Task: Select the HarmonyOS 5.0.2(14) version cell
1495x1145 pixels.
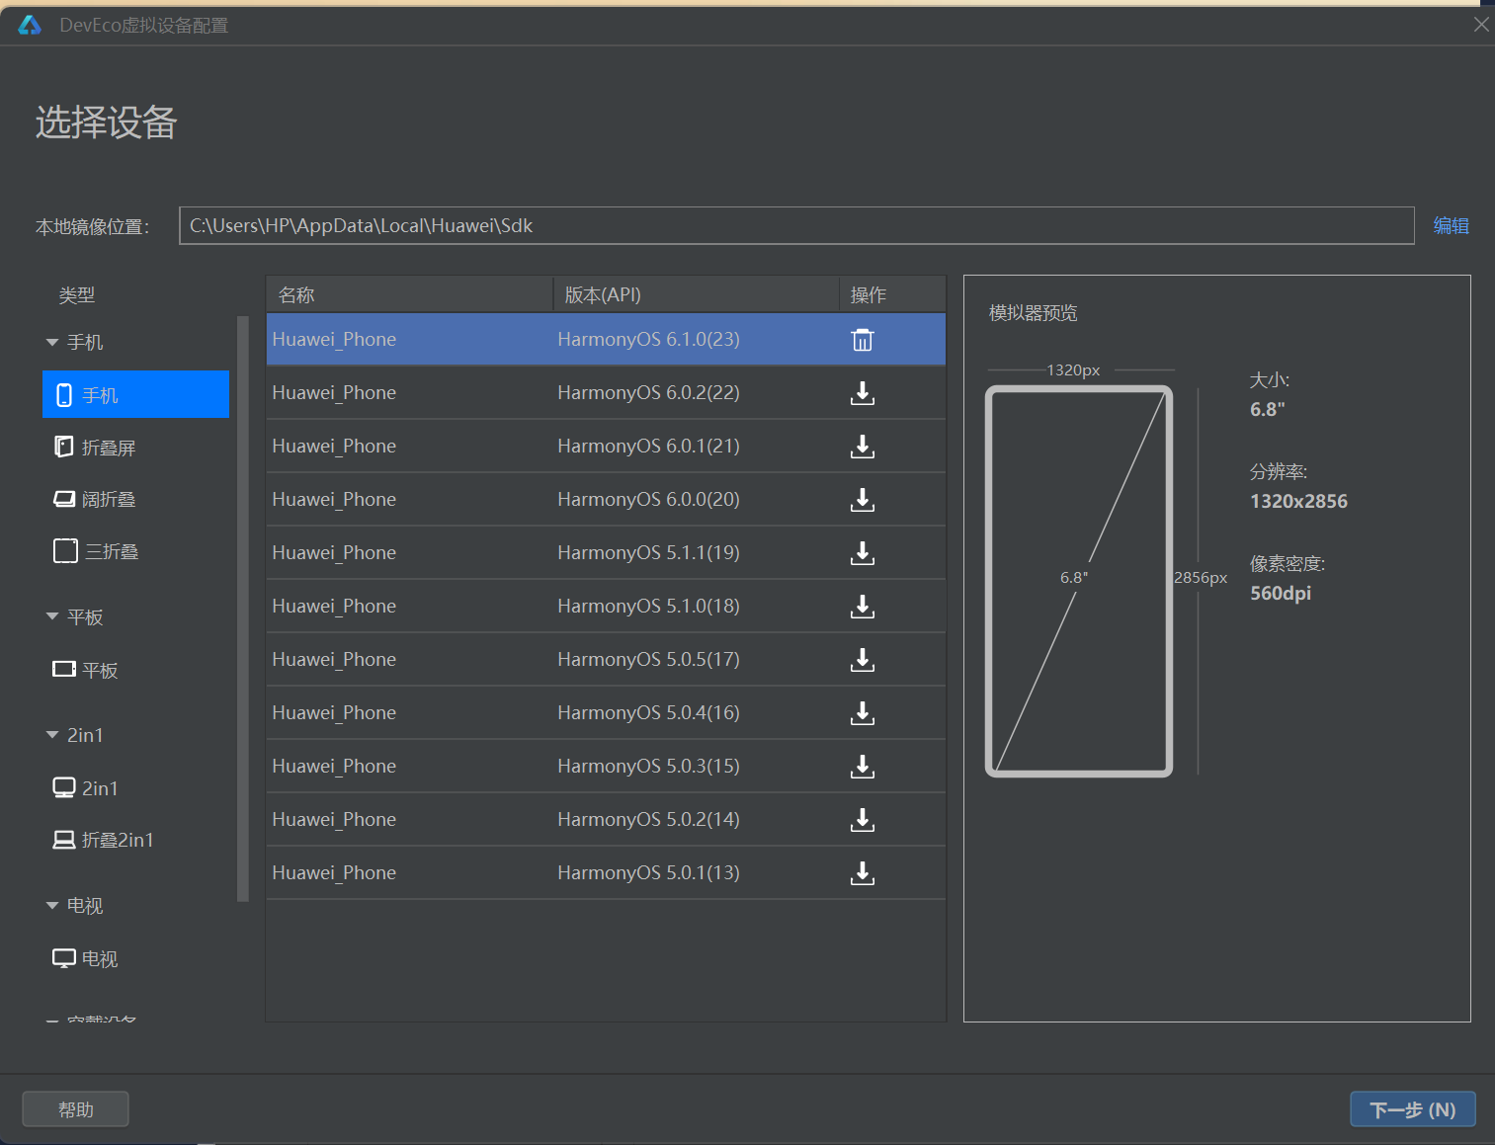Action: click(x=648, y=819)
